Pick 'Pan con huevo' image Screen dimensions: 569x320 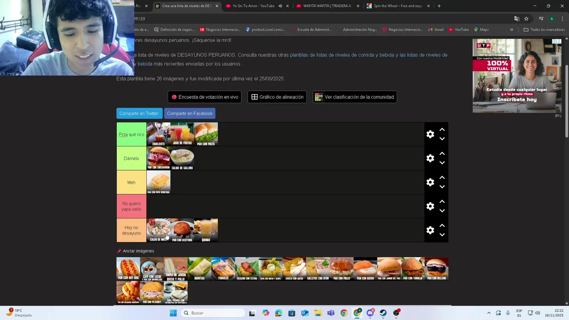365,269
